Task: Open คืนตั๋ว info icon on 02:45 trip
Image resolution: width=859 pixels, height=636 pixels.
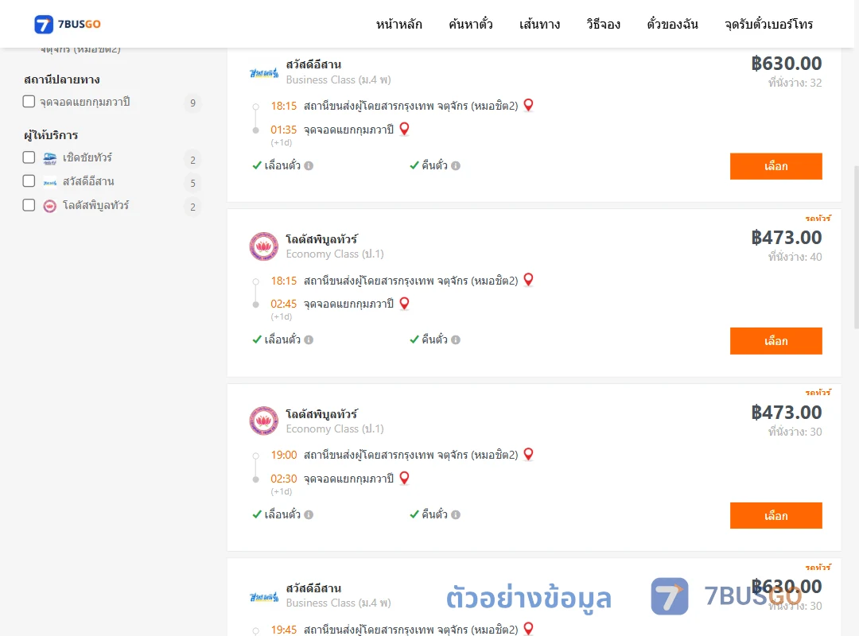Action: 456,339
